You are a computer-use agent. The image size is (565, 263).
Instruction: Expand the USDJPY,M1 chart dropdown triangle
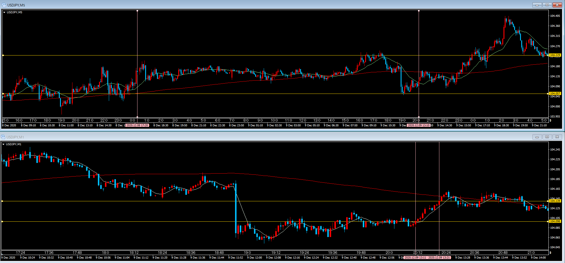(4, 144)
